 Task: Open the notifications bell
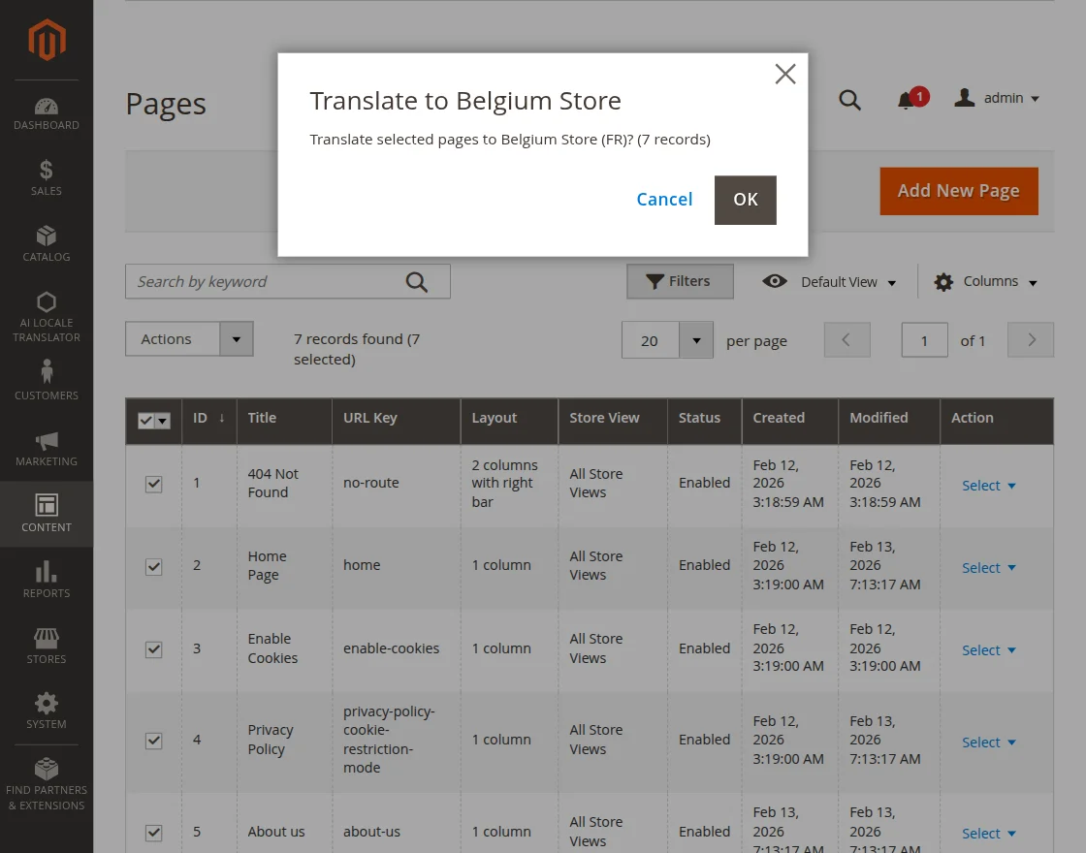pyautogui.click(x=906, y=101)
